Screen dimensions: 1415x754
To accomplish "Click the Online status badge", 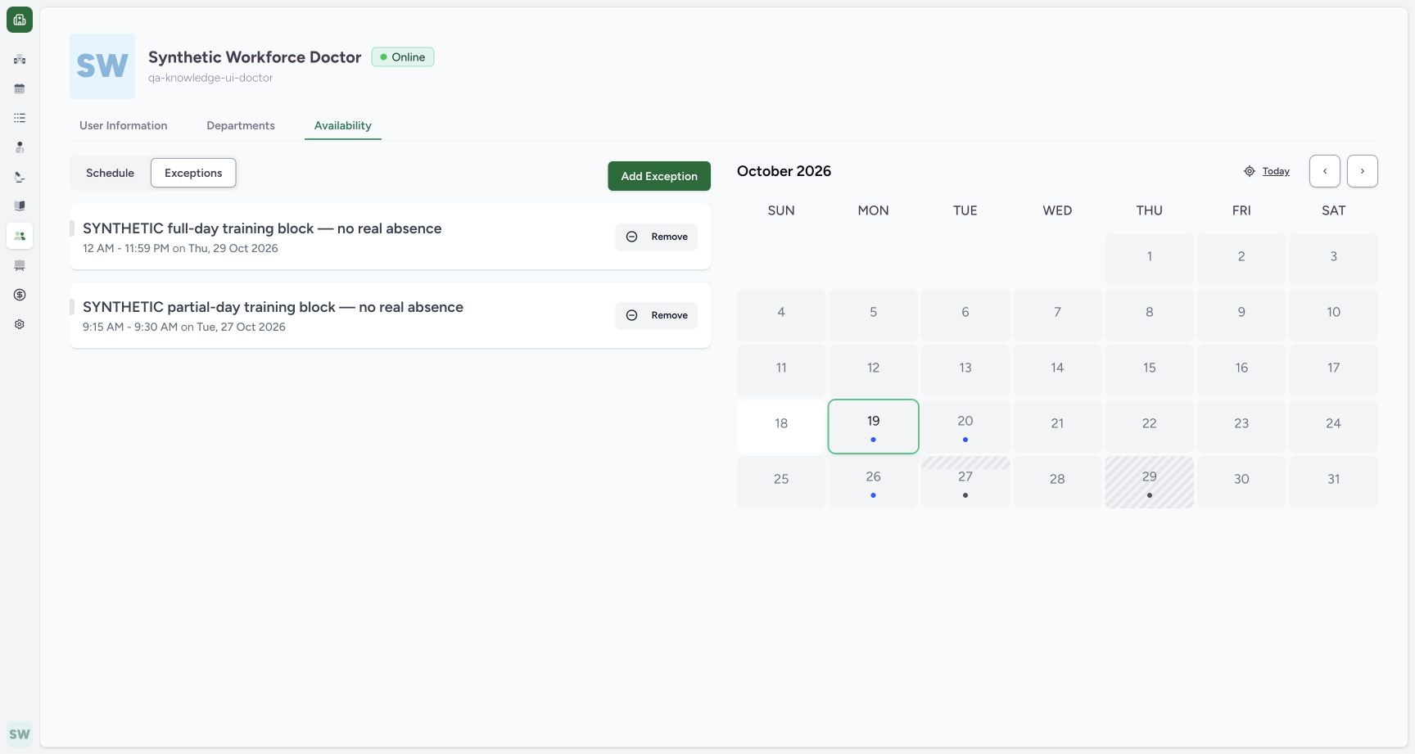I will click(403, 57).
